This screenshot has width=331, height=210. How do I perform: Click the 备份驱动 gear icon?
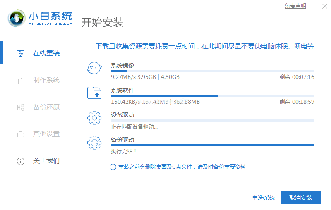click(x=94, y=143)
